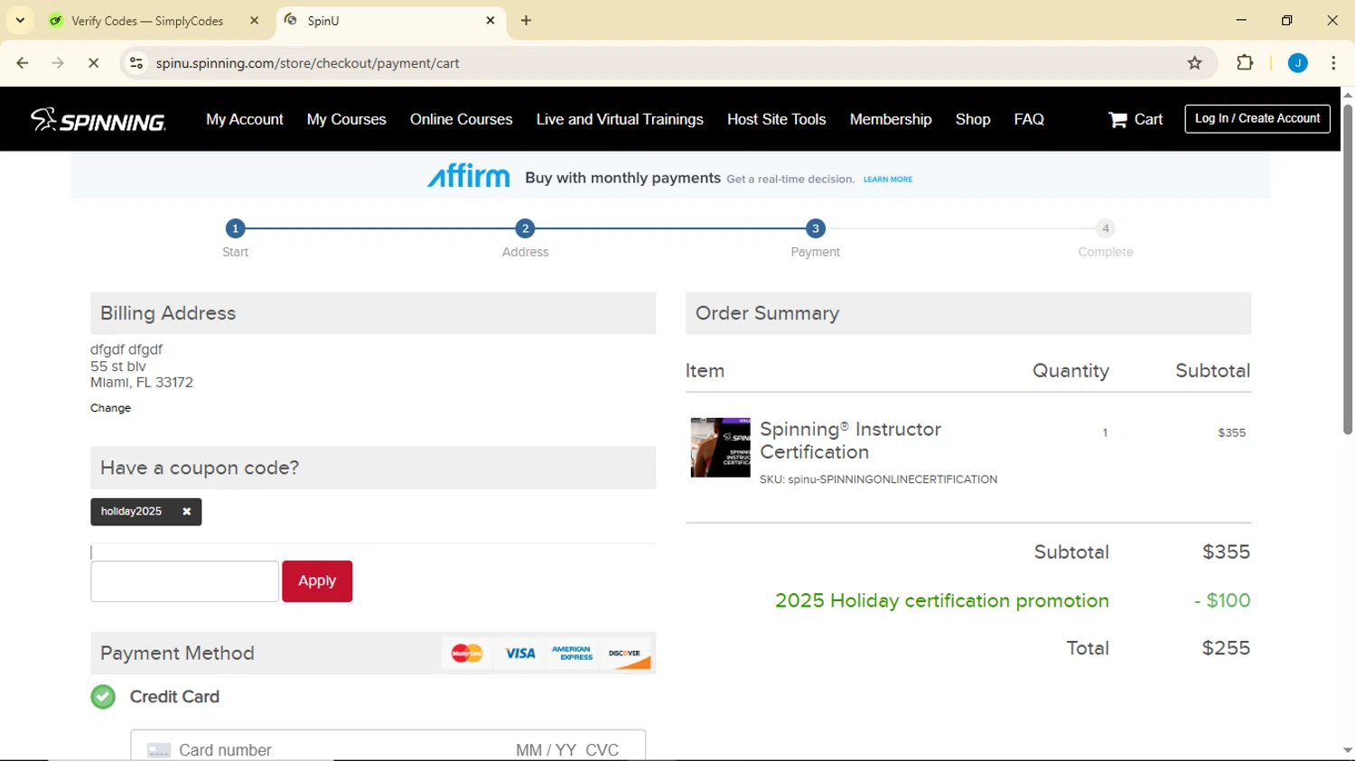1355x761 pixels.
Task: Remove the holiday2025 coupon with the x icon
Action: 186,512
